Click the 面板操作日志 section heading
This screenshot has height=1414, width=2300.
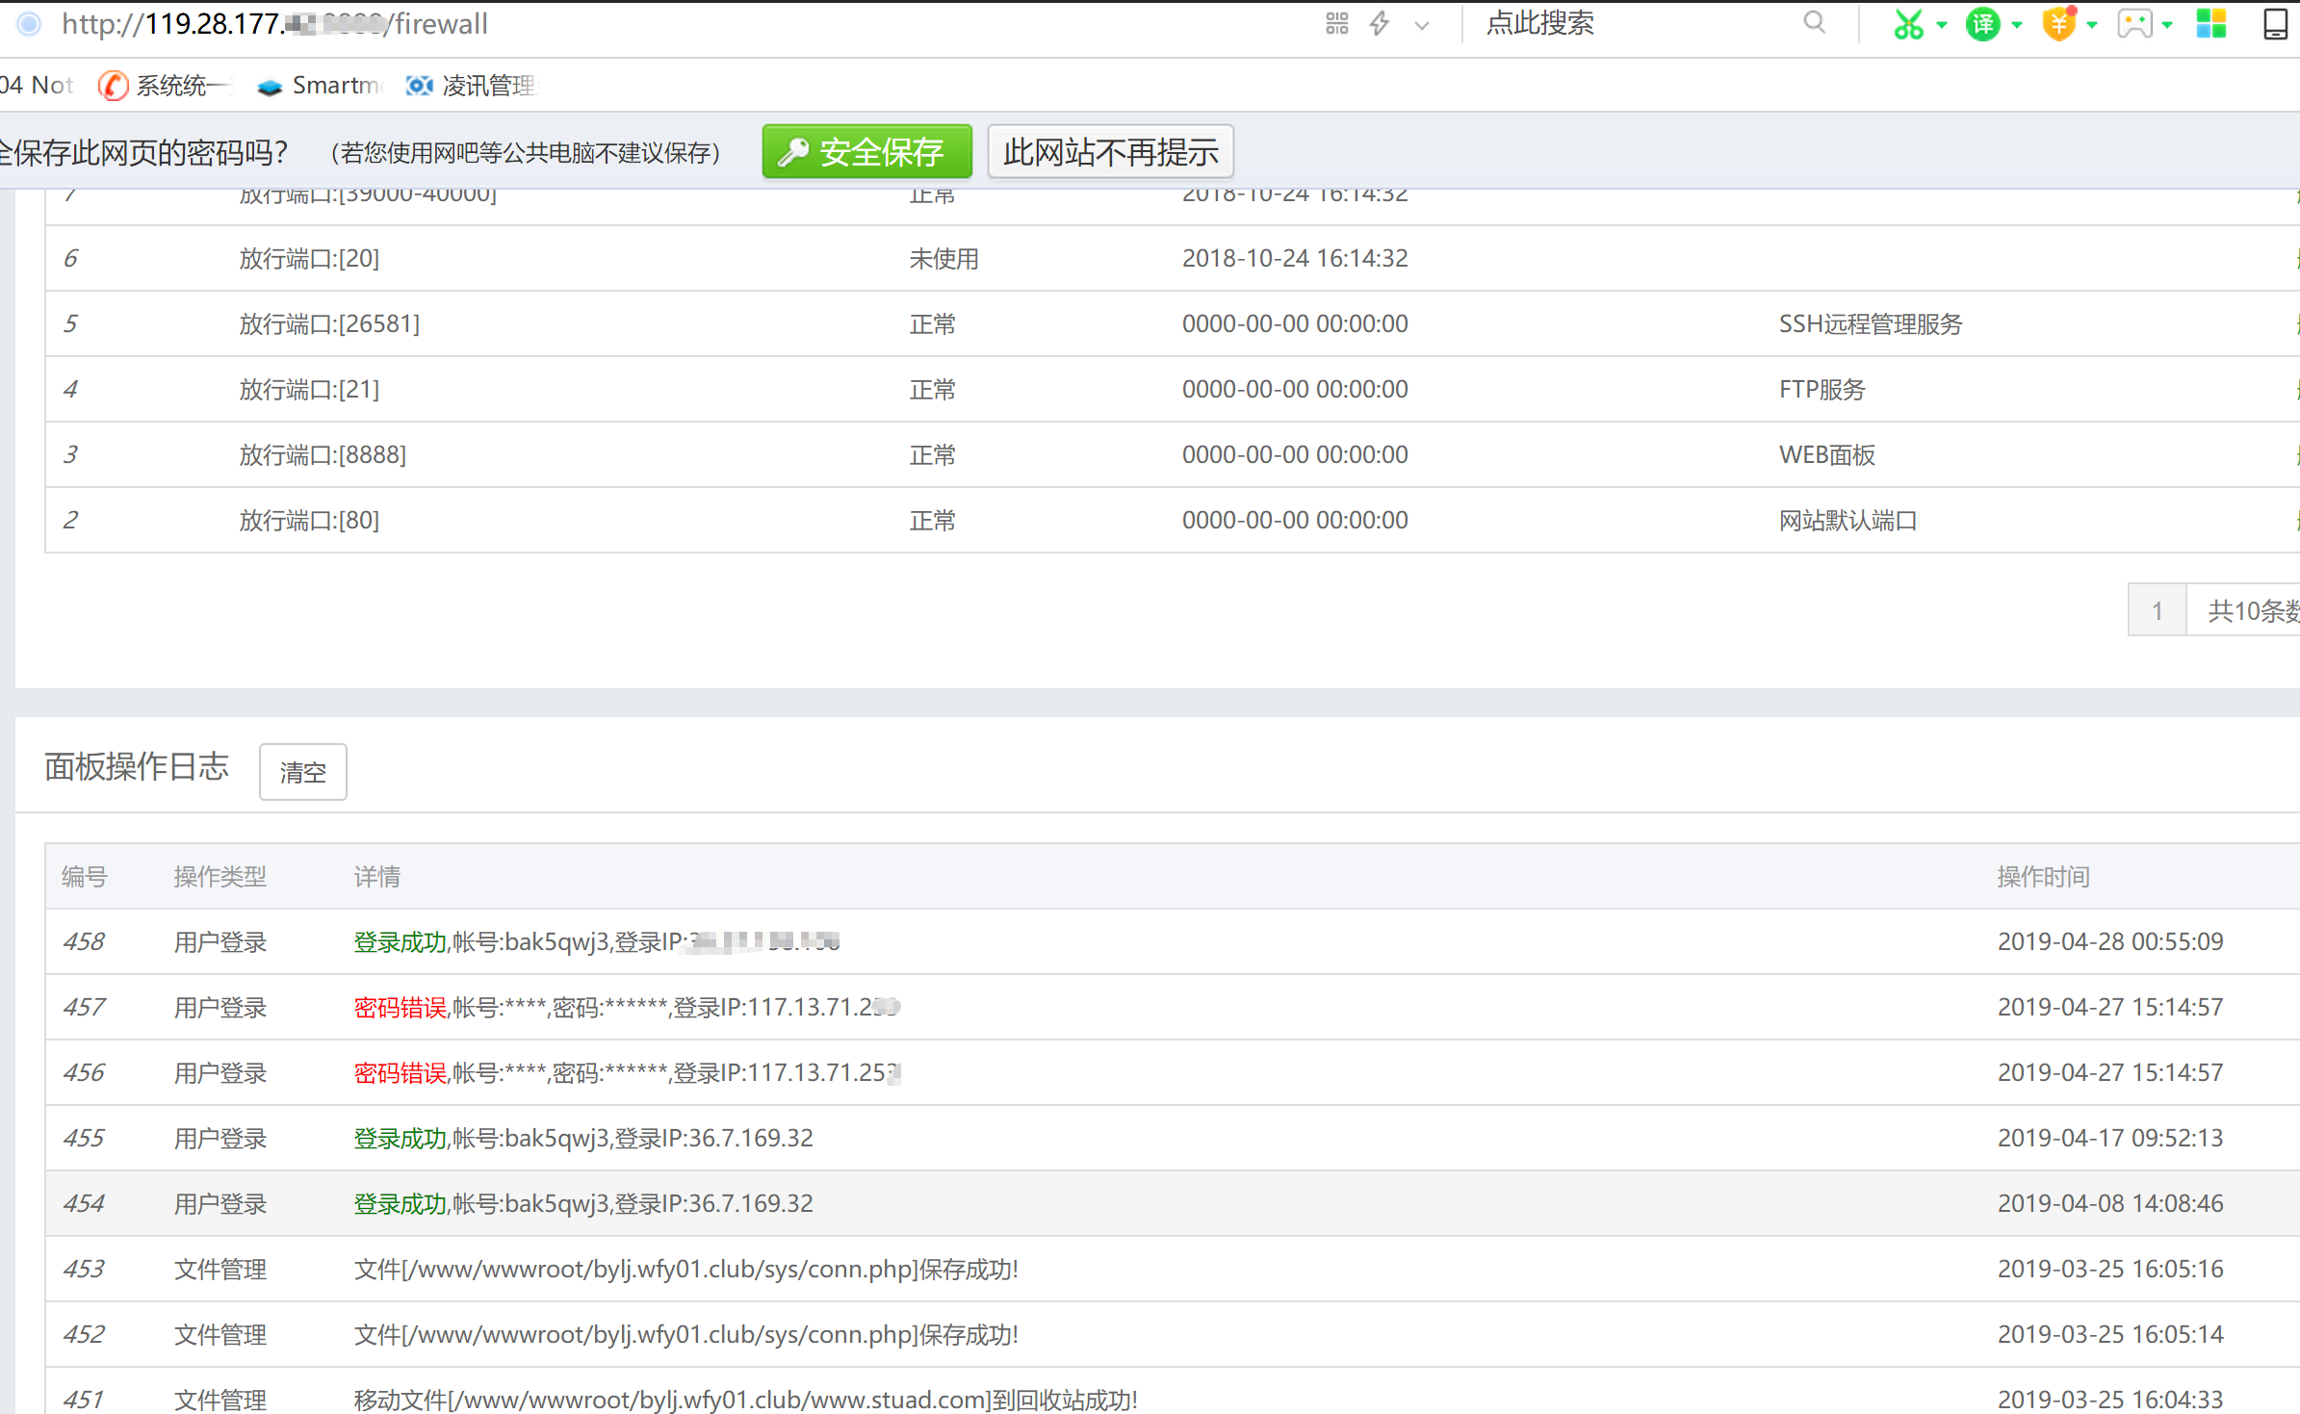pos(137,767)
